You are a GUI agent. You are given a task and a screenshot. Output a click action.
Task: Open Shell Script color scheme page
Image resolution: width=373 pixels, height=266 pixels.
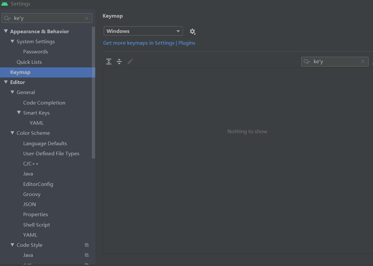[x=36, y=225]
